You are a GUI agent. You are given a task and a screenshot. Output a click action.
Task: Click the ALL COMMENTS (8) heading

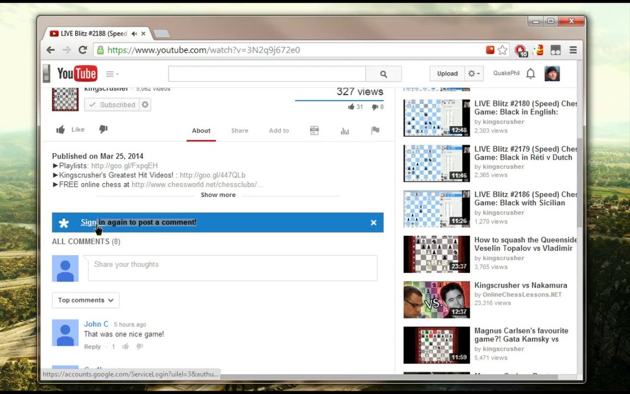[86, 242]
